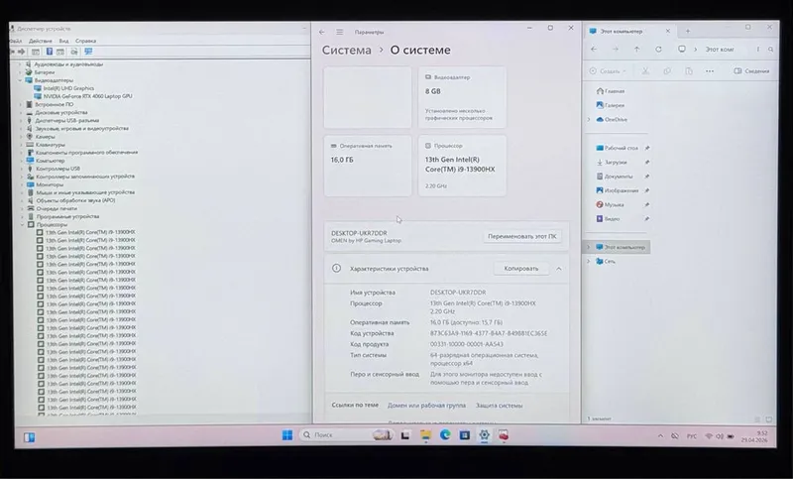Click the taskbar Поиск search box
Screen dimensions: 793x479
(x=347, y=435)
